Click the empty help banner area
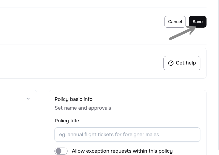 (80, 63)
